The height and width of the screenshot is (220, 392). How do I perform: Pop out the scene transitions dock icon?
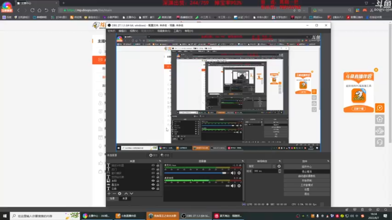(x=279, y=161)
